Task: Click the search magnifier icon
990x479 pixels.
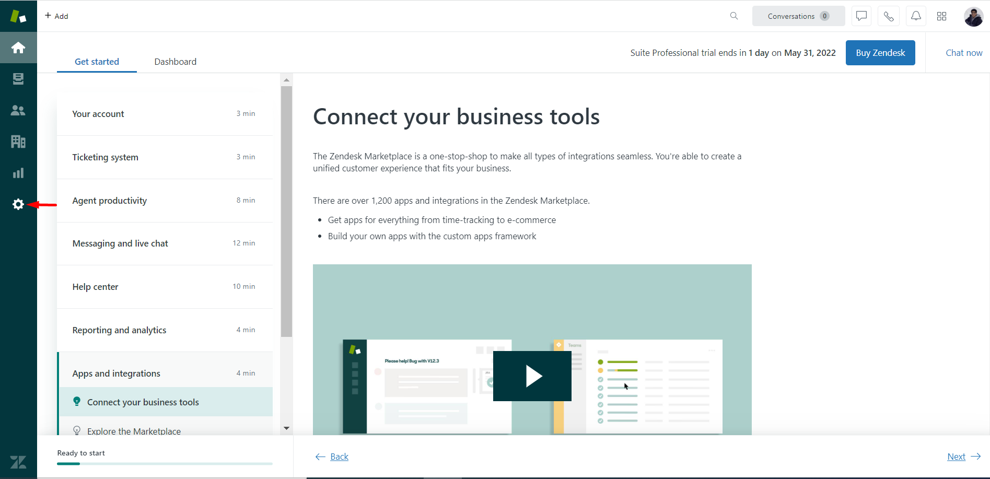Action: click(734, 16)
